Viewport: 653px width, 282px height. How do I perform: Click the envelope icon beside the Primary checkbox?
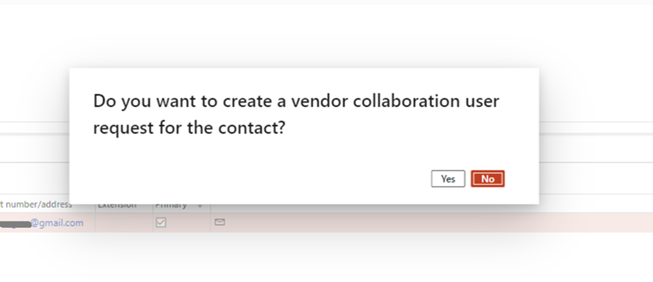click(x=220, y=222)
